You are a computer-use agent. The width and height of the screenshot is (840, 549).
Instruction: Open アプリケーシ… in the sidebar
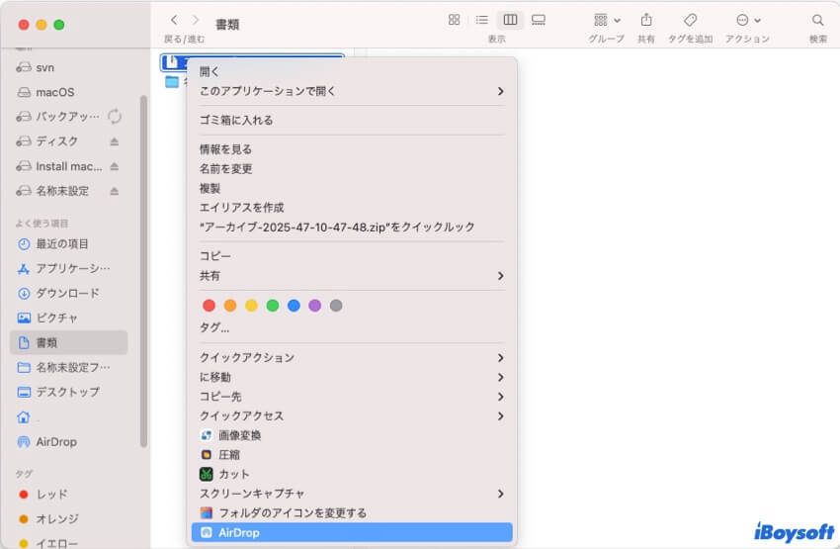tap(68, 268)
